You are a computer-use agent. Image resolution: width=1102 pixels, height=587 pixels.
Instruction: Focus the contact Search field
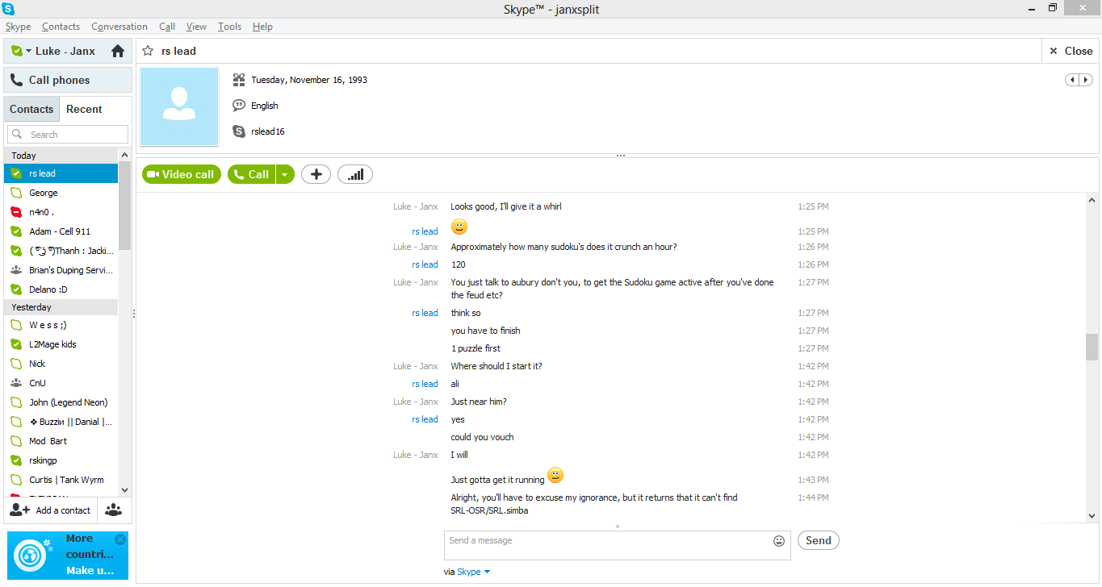pyautogui.click(x=68, y=135)
